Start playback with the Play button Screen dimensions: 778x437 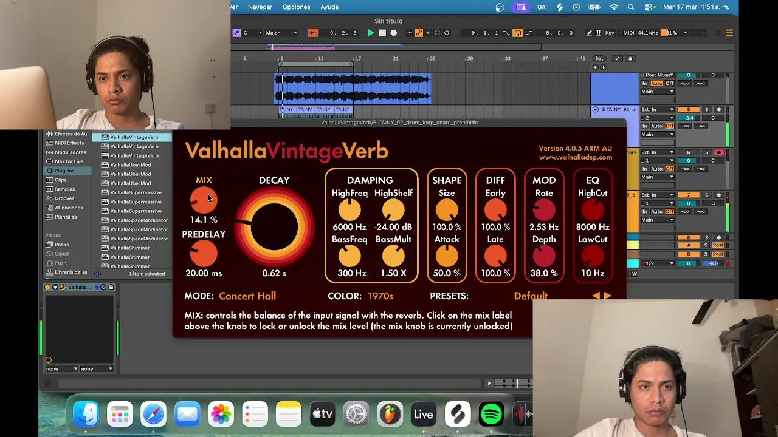[x=371, y=33]
